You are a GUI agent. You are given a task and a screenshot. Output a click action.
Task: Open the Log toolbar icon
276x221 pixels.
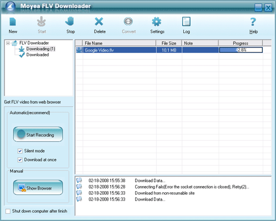coord(186,21)
